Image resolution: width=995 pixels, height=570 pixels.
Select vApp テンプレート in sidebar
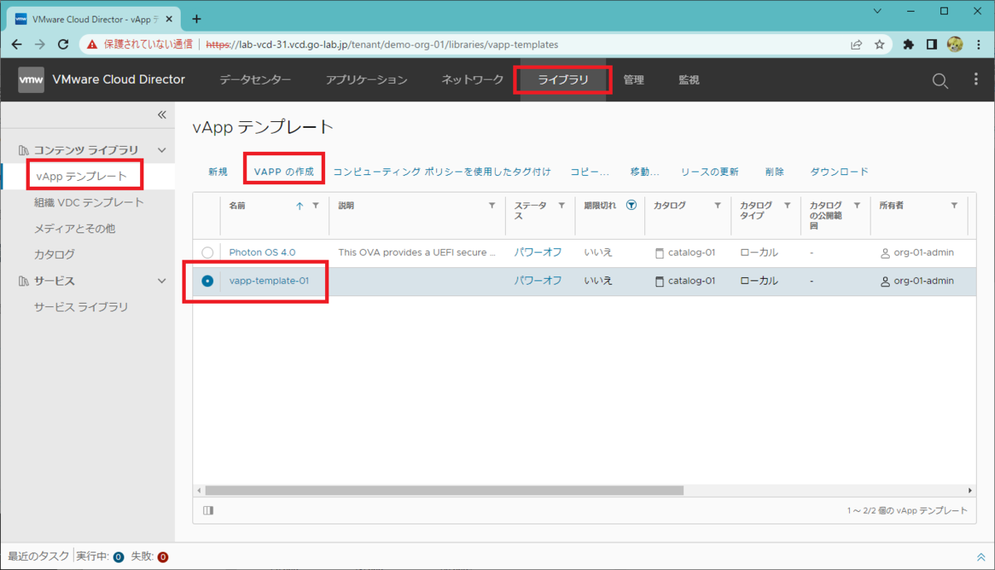[x=81, y=176]
